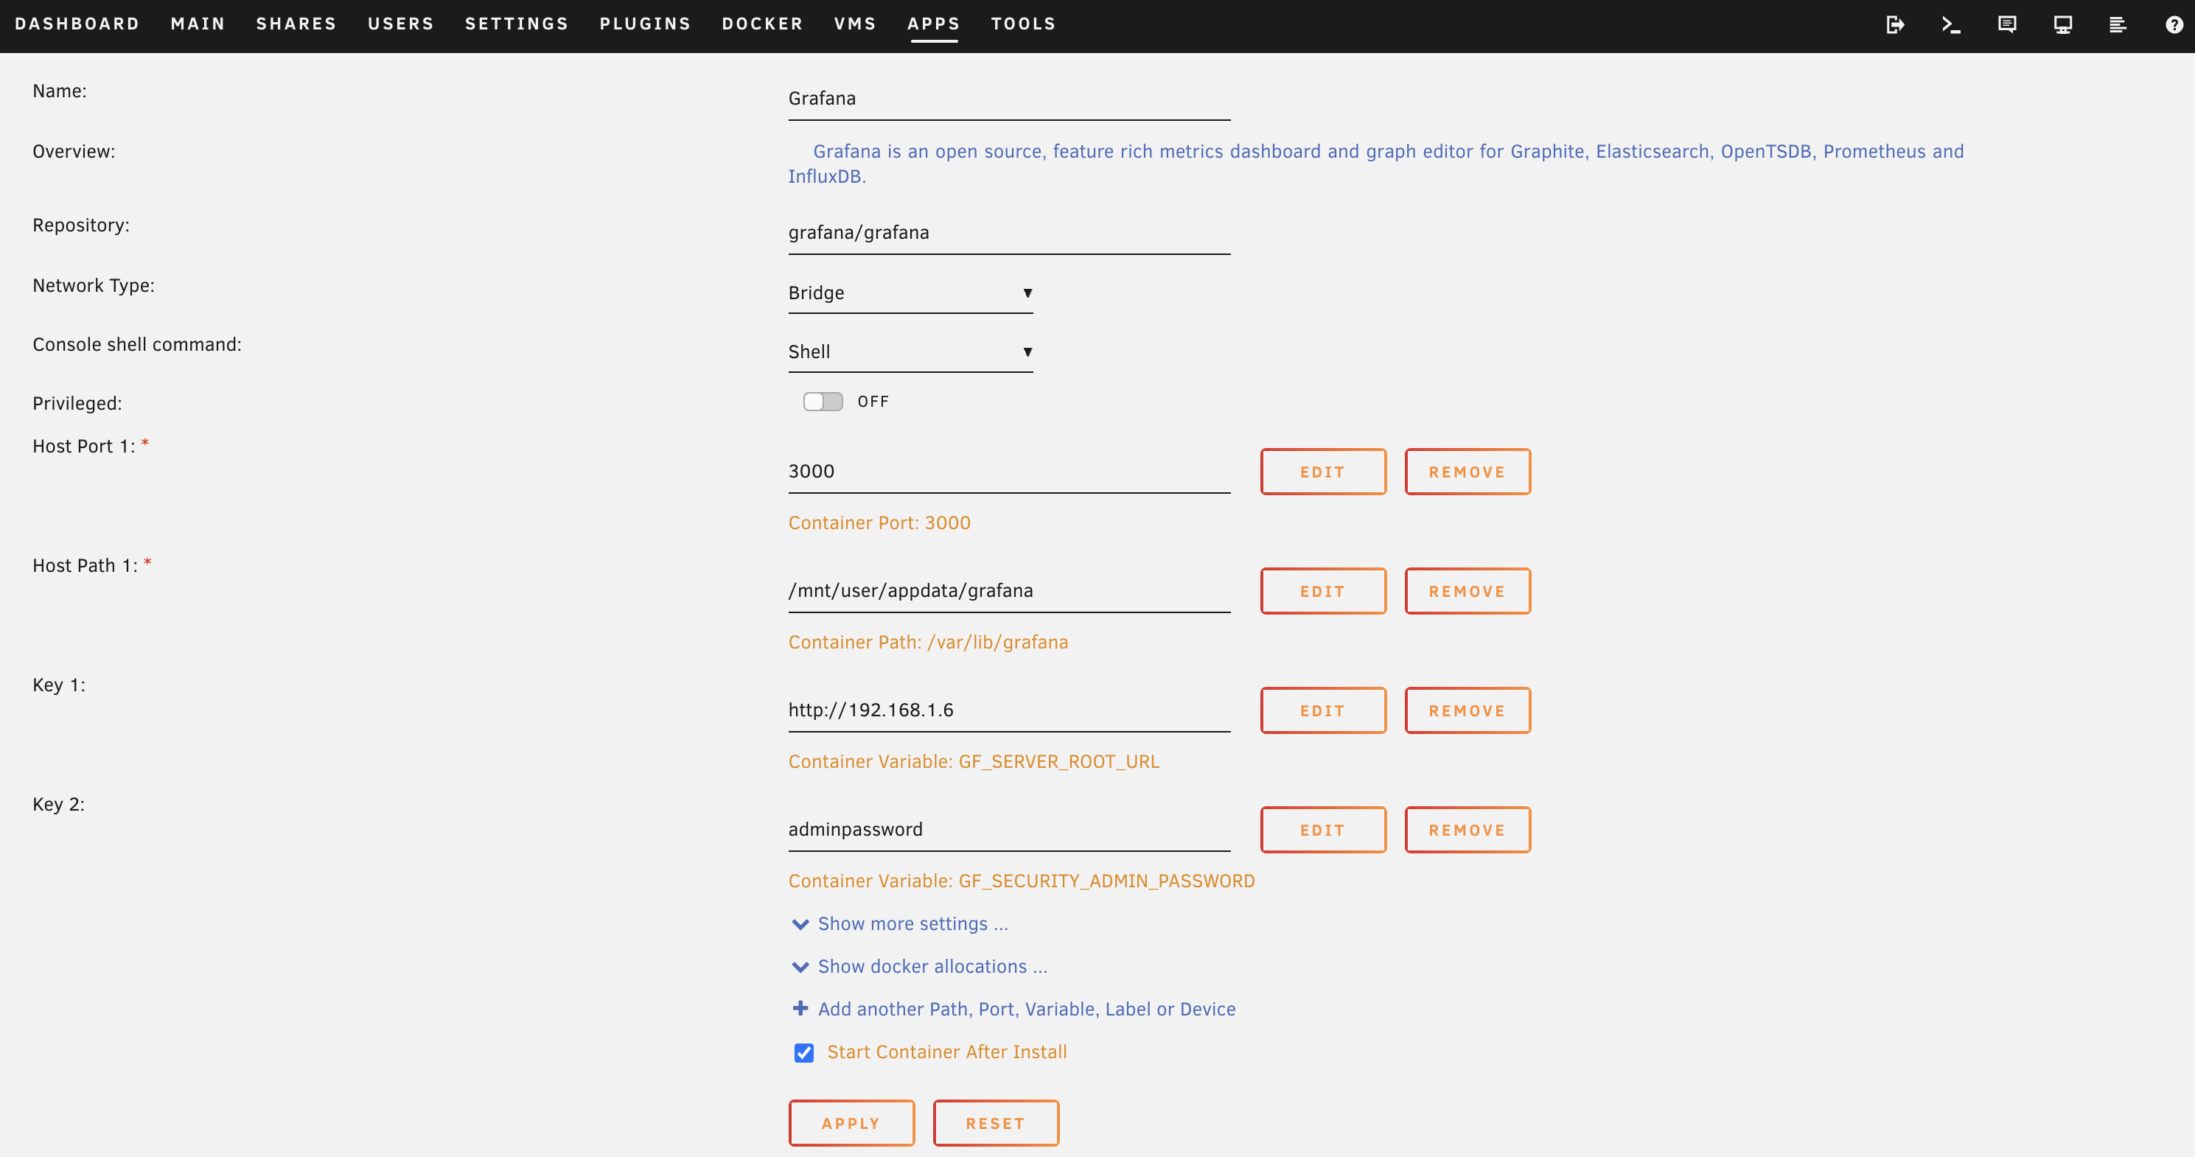This screenshot has width=2195, height=1157.
Task: Click Edit for Key 2 adminpassword
Action: (x=1322, y=830)
